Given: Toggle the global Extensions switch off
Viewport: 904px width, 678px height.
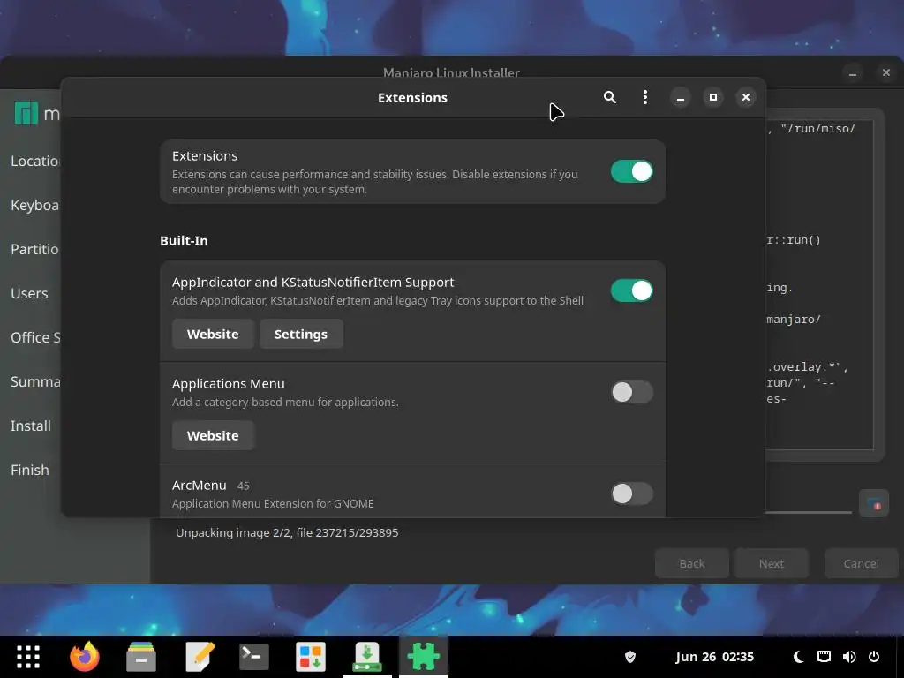Looking at the screenshot, I should click(632, 171).
